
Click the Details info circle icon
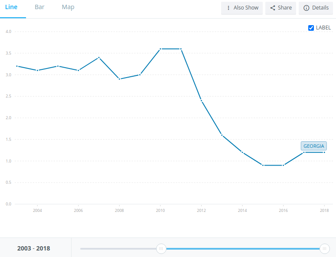[x=307, y=8]
